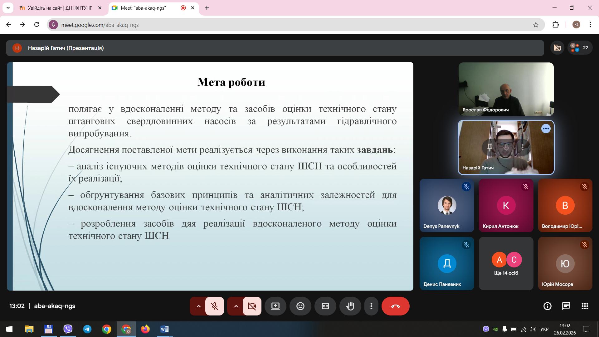This screenshot has height=337, width=599.
Task: Toggle the disabled camera button
Action: tap(252, 306)
